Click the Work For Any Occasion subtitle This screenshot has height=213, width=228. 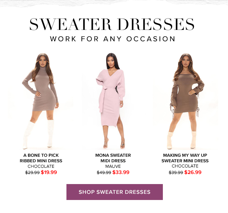coord(113,39)
